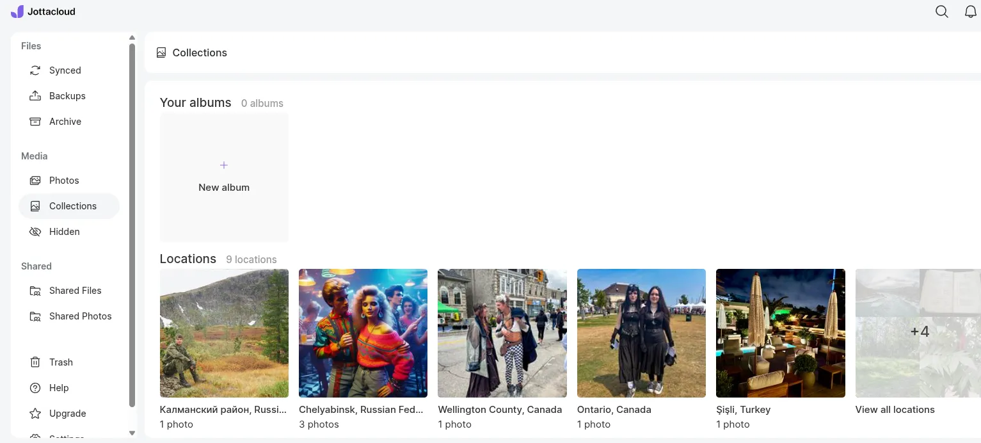Click the Jottacloud logo icon
This screenshot has width=981, height=443.
pos(17,12)
